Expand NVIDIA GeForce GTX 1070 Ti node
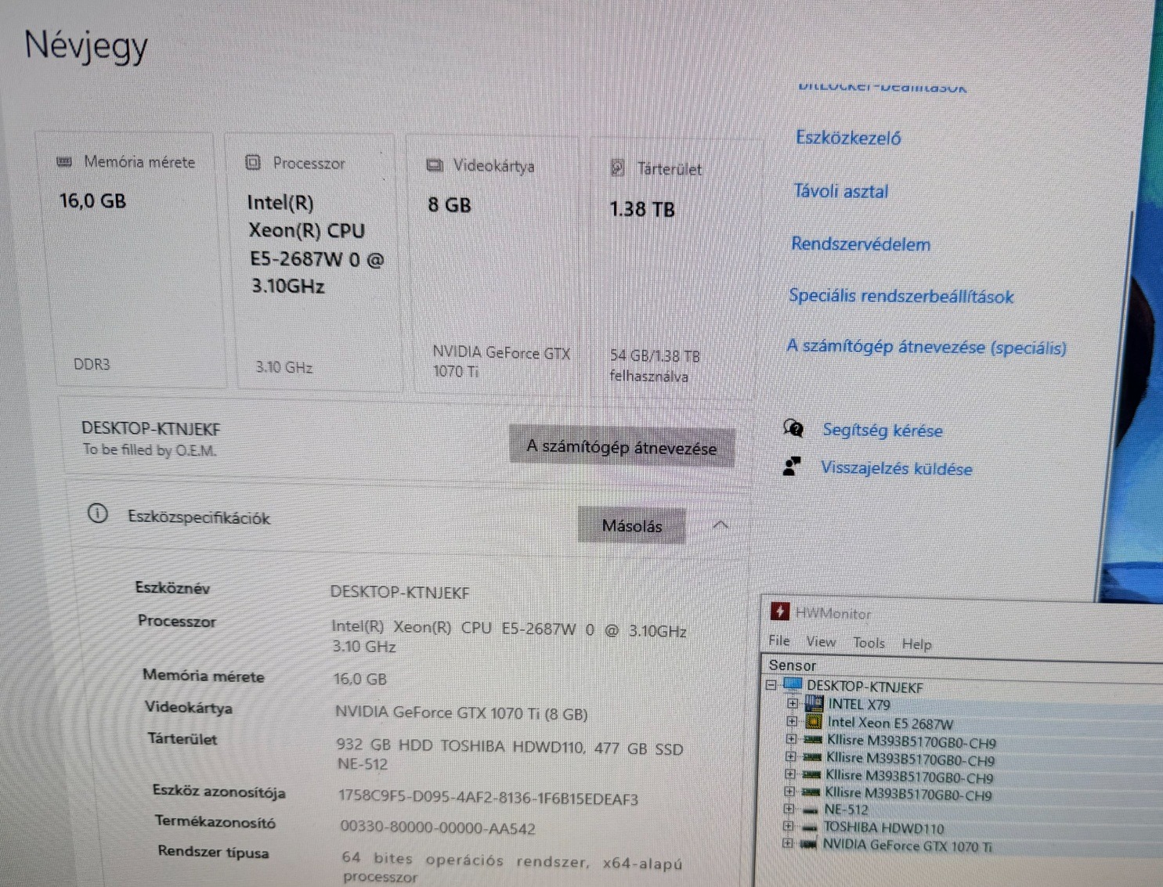Screen dimensions: 1163x887 (x=787, y=843)
